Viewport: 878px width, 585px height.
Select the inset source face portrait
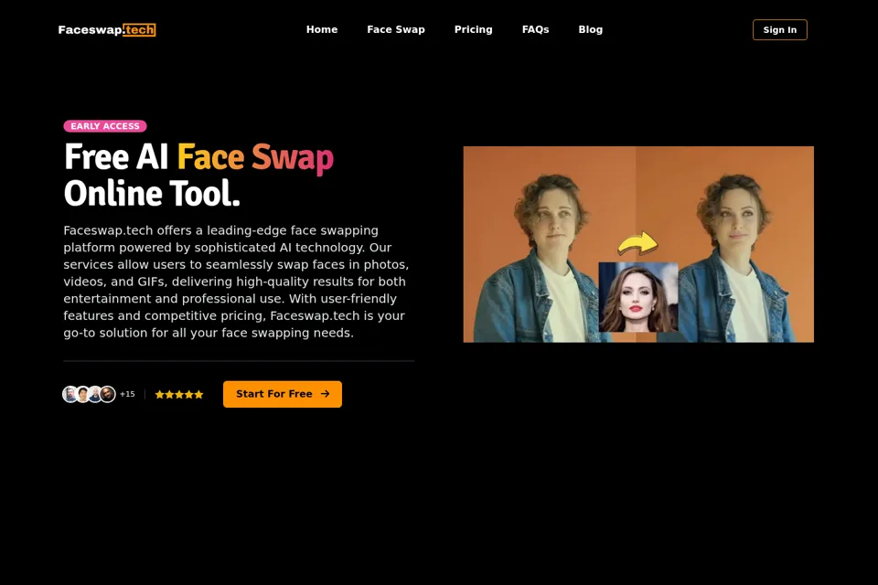638,297
